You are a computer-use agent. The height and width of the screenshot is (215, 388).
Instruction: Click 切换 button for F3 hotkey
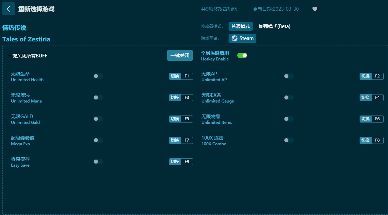click(x=175, y=97)
